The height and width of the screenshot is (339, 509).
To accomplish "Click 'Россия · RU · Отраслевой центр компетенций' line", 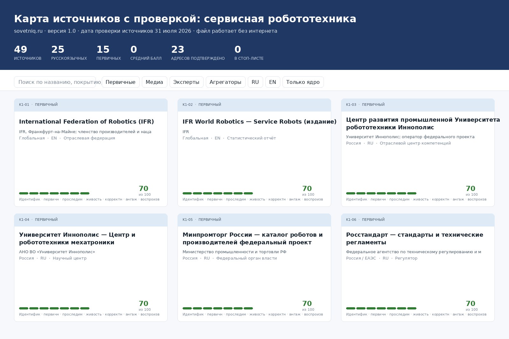I will coord(399,143).
